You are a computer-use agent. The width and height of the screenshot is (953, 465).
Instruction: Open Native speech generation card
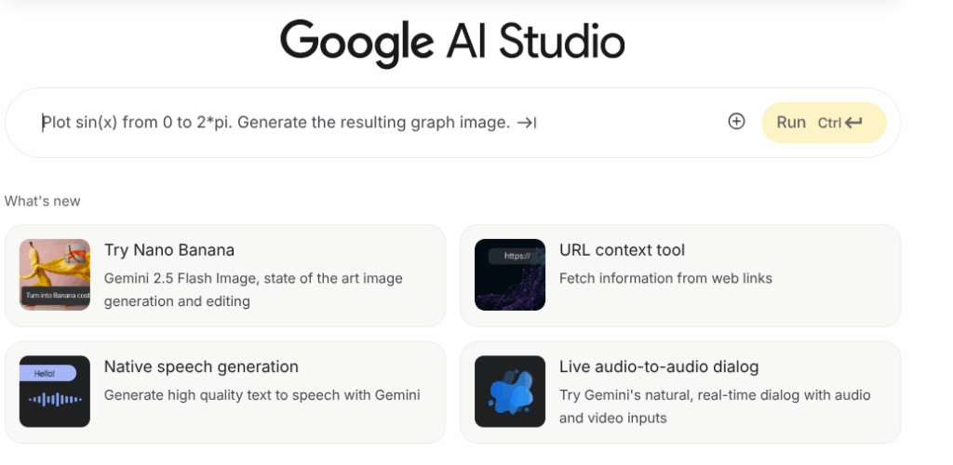coord(225,392)
